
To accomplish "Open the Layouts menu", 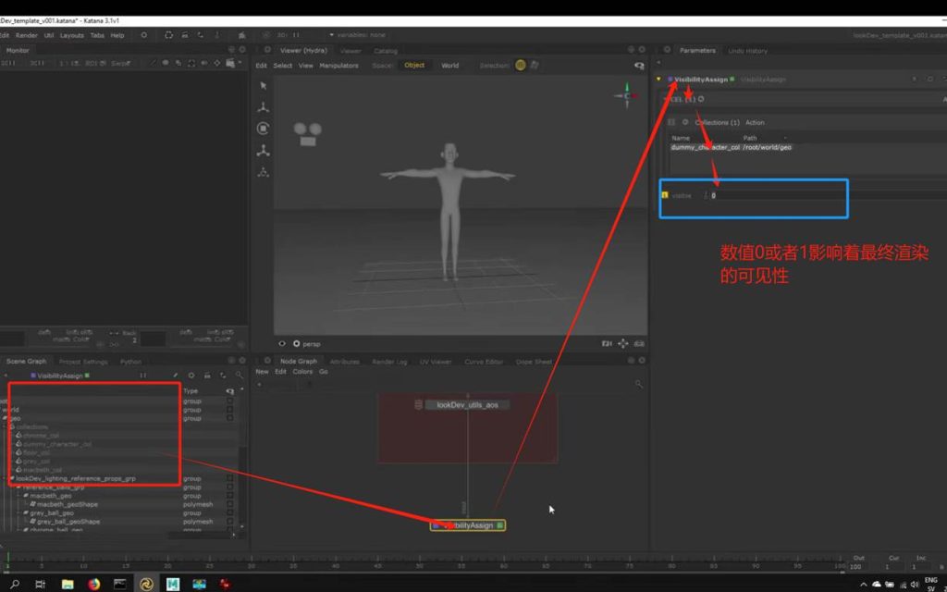I will (72, 35).
